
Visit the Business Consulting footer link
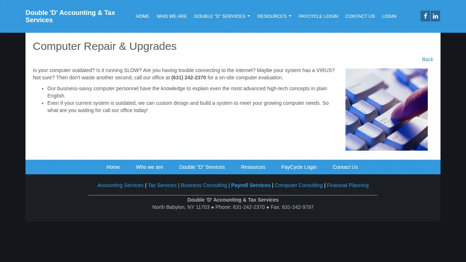tap(204, 185)
